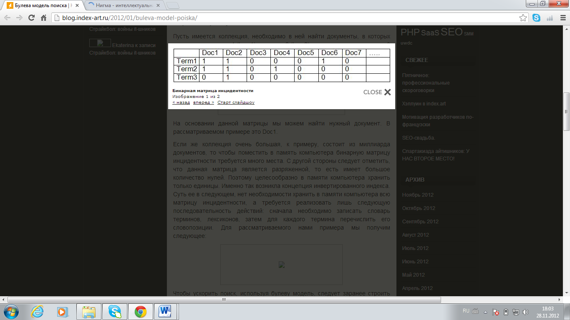Check the battery status icon

tap(506, 312)
